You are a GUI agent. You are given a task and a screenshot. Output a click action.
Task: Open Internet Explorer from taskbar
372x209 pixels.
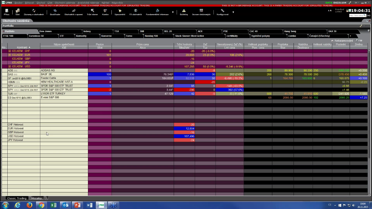(17, 205)
